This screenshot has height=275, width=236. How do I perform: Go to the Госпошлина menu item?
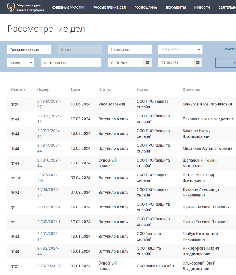pos(146,7)
